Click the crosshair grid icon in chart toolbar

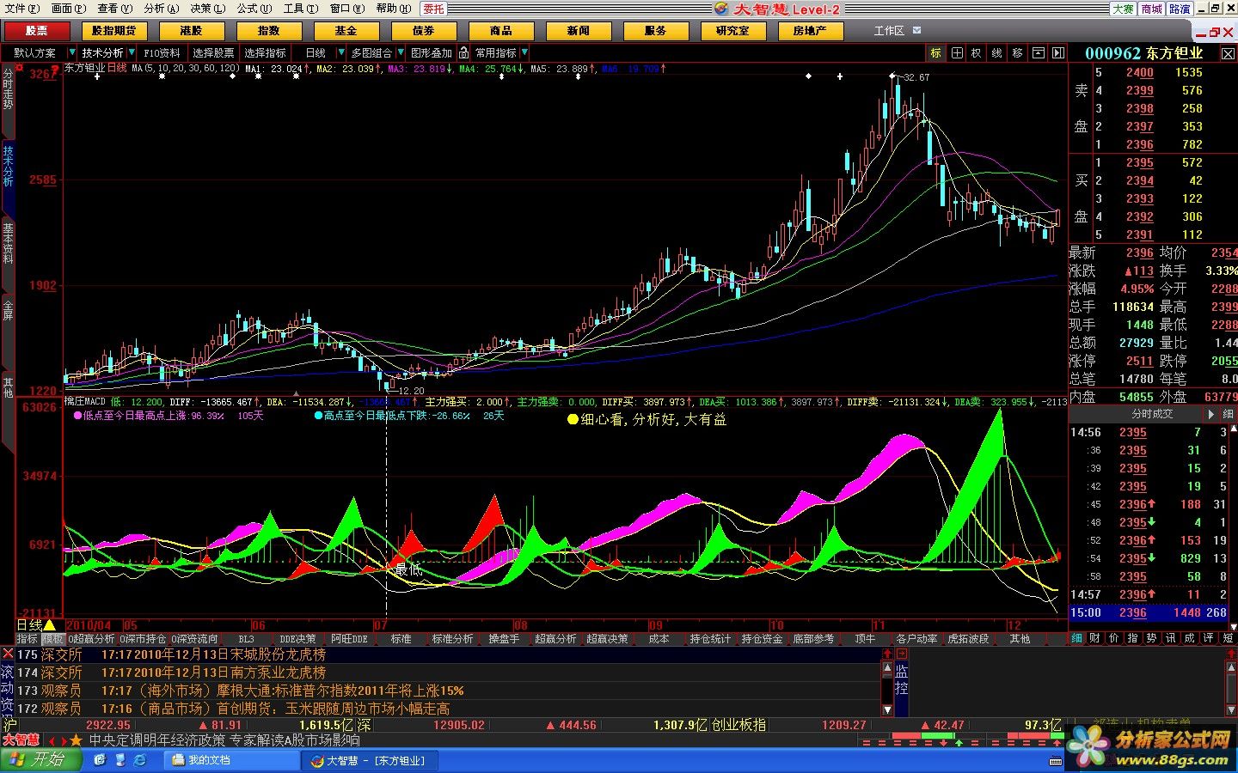click(x=957, y=53)
